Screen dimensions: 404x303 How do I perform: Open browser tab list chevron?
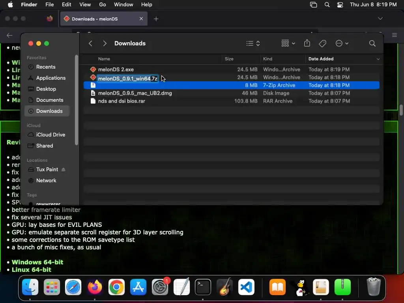click(380, 19)
